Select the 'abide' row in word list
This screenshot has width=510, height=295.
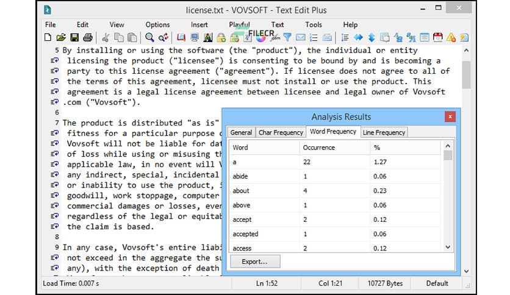[335, 176]
